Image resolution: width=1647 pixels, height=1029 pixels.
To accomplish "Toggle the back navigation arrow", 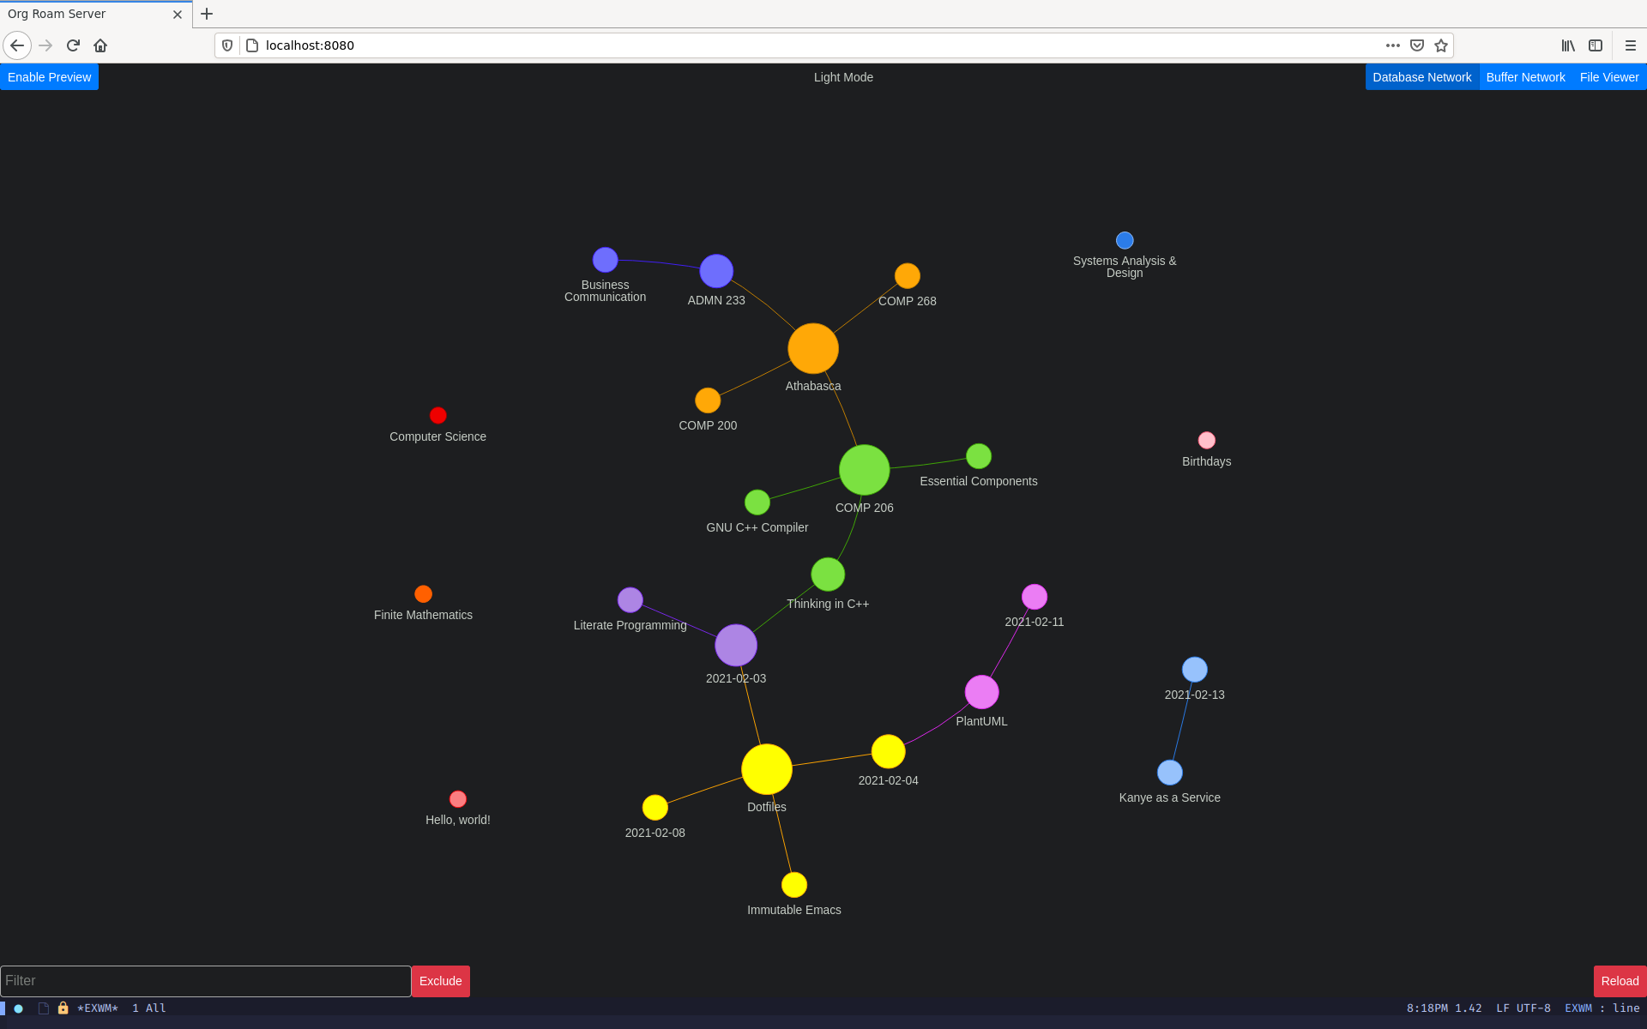I will tap(16, 45).
